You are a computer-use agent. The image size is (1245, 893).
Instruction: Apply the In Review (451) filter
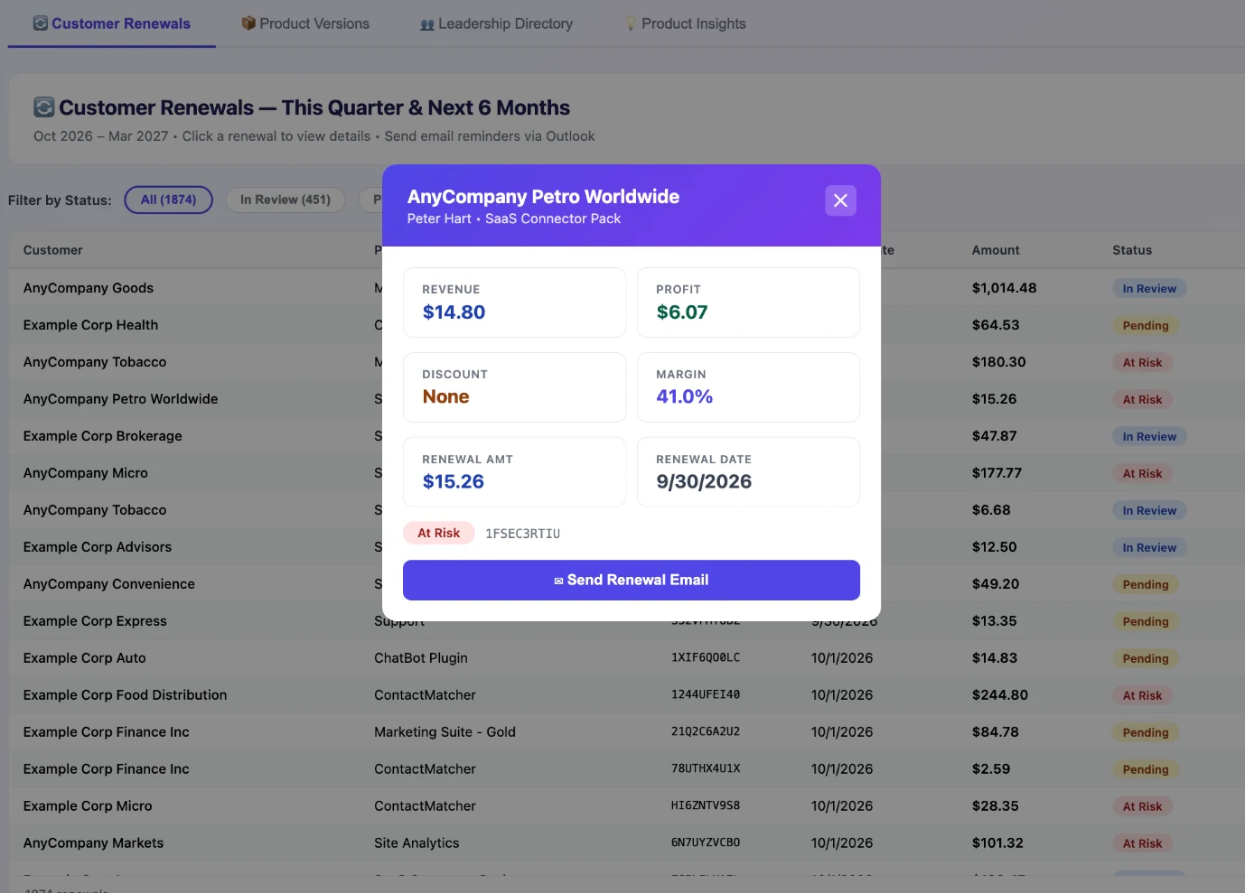[286, 200]
